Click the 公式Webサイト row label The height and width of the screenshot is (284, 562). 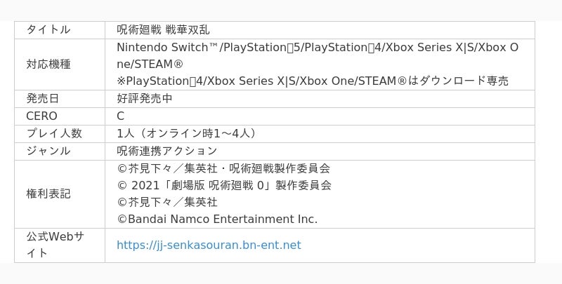tap(55, 245)
